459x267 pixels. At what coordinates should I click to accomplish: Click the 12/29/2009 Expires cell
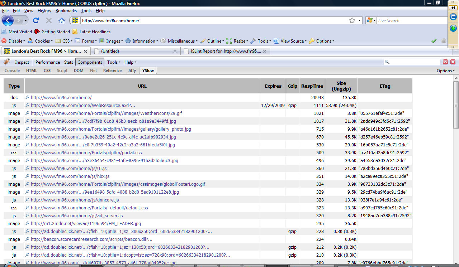273,105
